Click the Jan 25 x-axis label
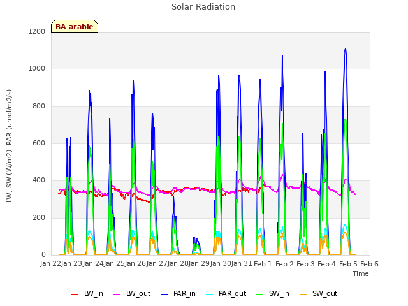The height and width of the screenshot is (306, 408). tap(114, 264)
